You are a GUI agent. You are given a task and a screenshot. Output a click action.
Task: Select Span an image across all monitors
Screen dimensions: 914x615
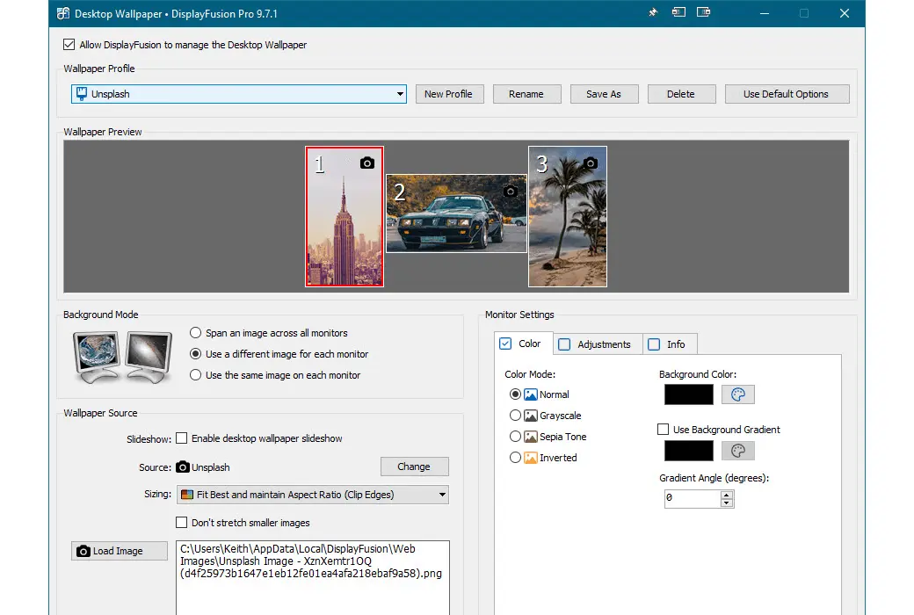coord(195,333)
